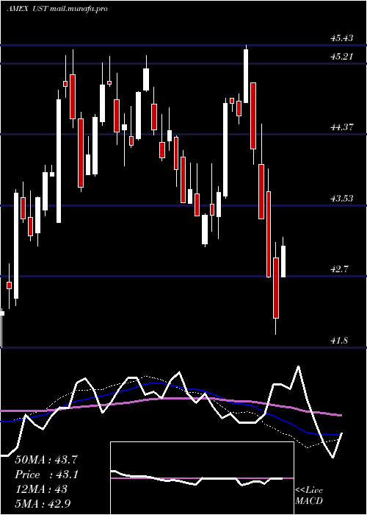This screenshot has height=515, width=367.
Task: Click the Live MACD label
Action: point(309,496)
